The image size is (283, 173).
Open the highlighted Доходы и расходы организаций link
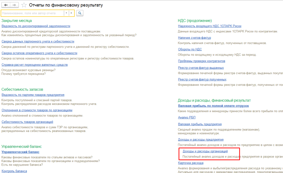[x=205, y=151]
